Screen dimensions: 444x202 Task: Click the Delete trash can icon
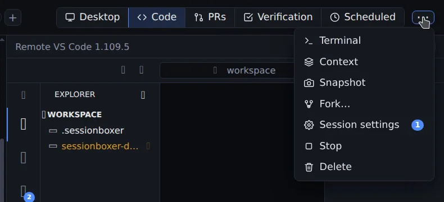[x=309, y=167]
